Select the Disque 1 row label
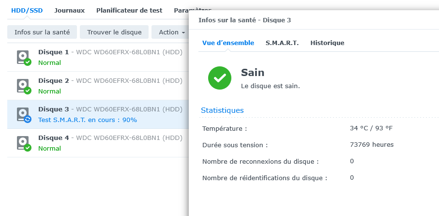The width and height of the screenshot is (439, 216). 53,52
